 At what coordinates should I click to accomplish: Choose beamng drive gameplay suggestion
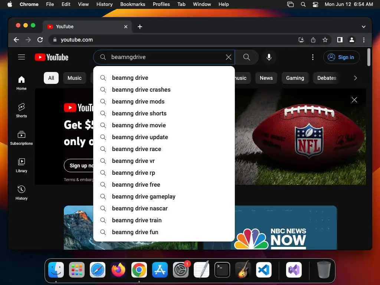tap(164, 197)
